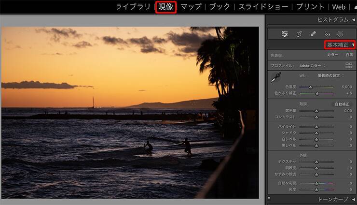Select the Crop overlay tool
Image resolution: width=357 pixels, height=205 pixels.
pos(299,34)
